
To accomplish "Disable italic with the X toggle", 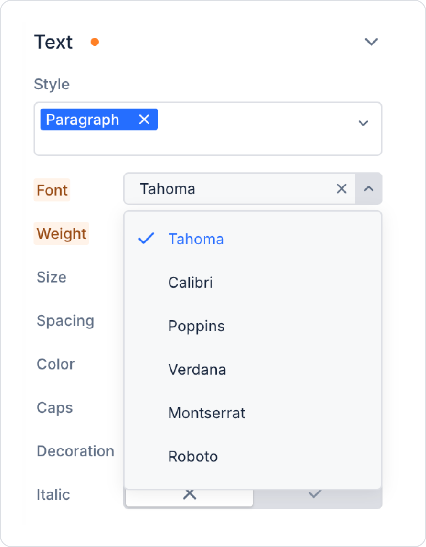I will point(190,495).
